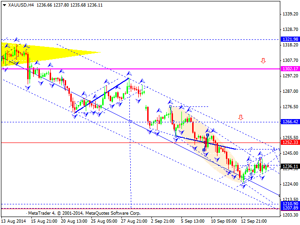Open the chart menu triangle beside XAUUSD,H4

(4, 5)
